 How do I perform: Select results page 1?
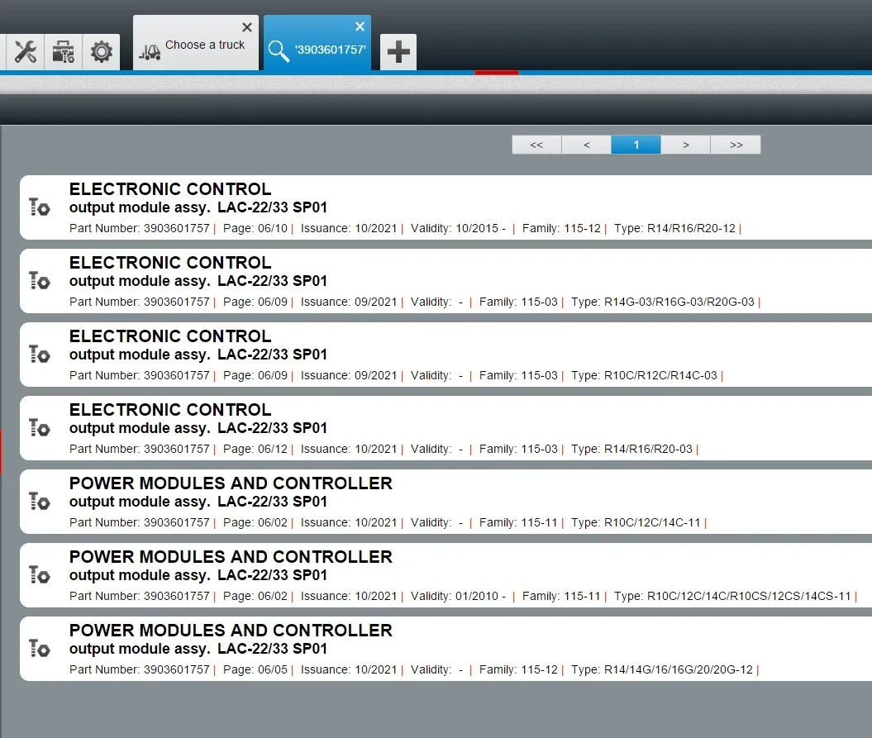[x=636, y=145]
